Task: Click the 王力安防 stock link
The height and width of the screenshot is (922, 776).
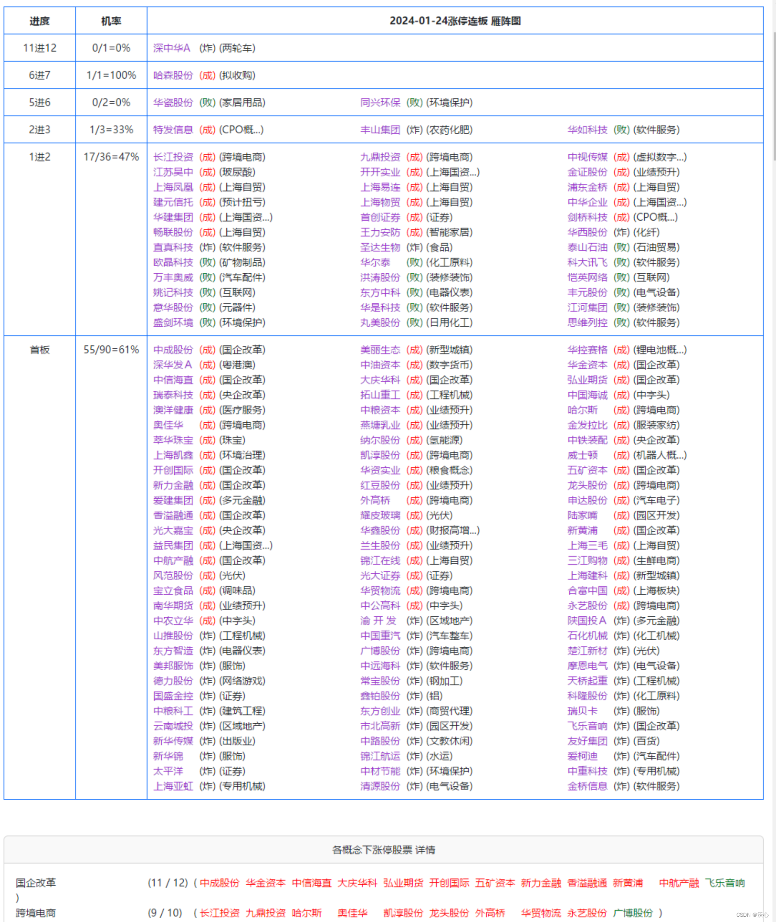Action: 380,232
